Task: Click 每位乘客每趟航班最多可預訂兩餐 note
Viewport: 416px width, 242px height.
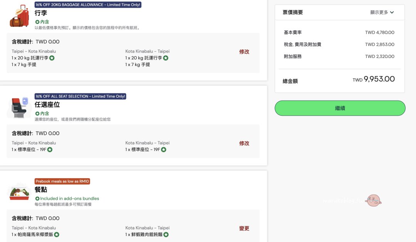Action: (x=63, y=204)
